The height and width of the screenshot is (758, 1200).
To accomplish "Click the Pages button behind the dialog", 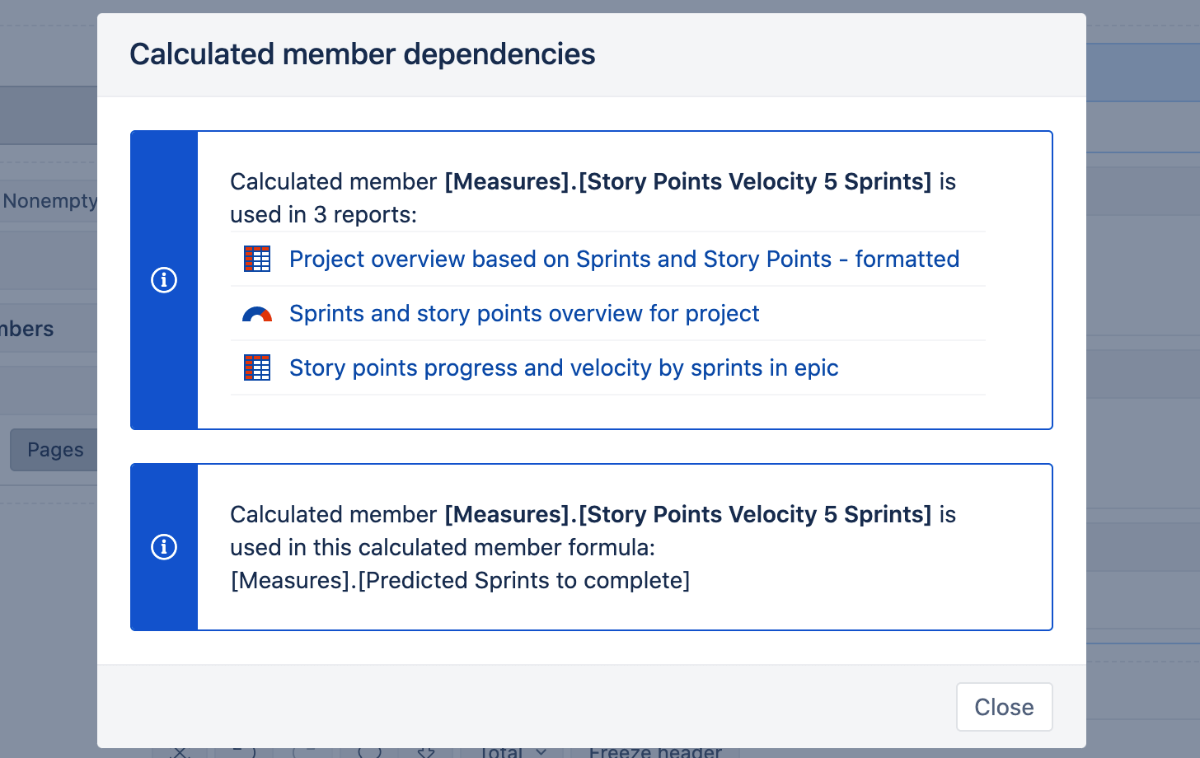I will tap(54, 450).
